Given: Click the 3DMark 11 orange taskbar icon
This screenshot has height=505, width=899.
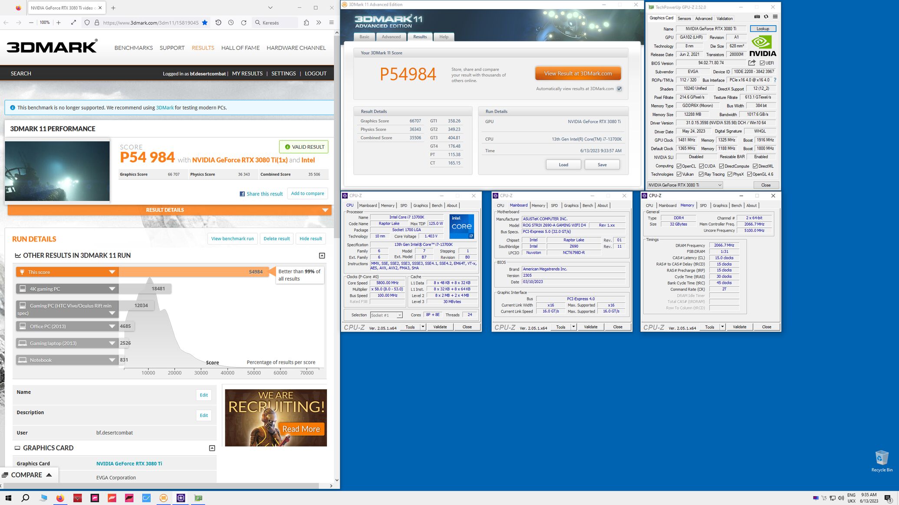Looking at the screenshot, I should [x=163, y=498].
